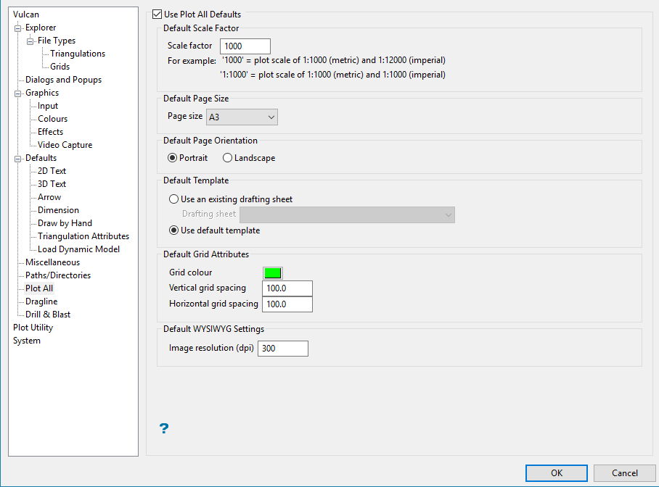Open Drill & Blast settings
This screenshot has width=659, height=487.
coord(48,314)
